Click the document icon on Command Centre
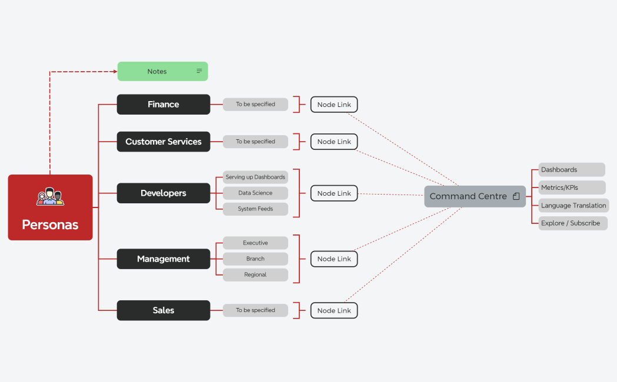 516,196
